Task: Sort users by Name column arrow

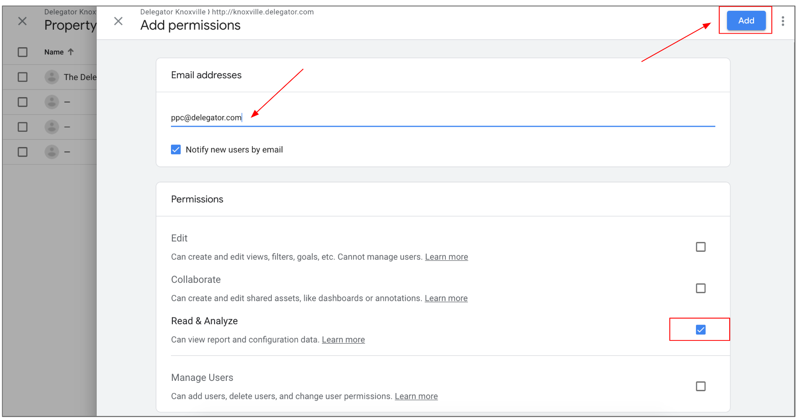Action: [x=71, y=52]
